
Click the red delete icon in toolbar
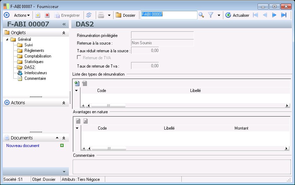[47, 15]
